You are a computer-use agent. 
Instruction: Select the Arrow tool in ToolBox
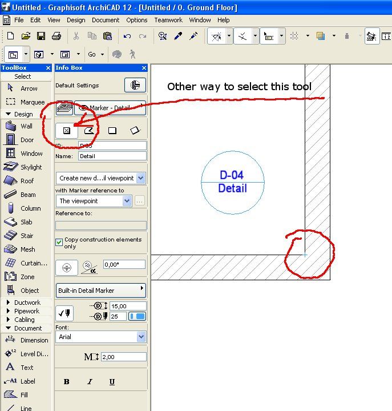[26, 88]
